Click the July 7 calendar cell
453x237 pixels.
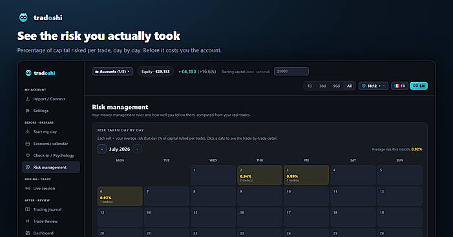(x=167, y=196)
